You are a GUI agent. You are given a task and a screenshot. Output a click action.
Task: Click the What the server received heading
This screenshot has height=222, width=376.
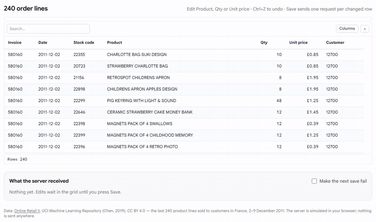(x=39, y=181)
